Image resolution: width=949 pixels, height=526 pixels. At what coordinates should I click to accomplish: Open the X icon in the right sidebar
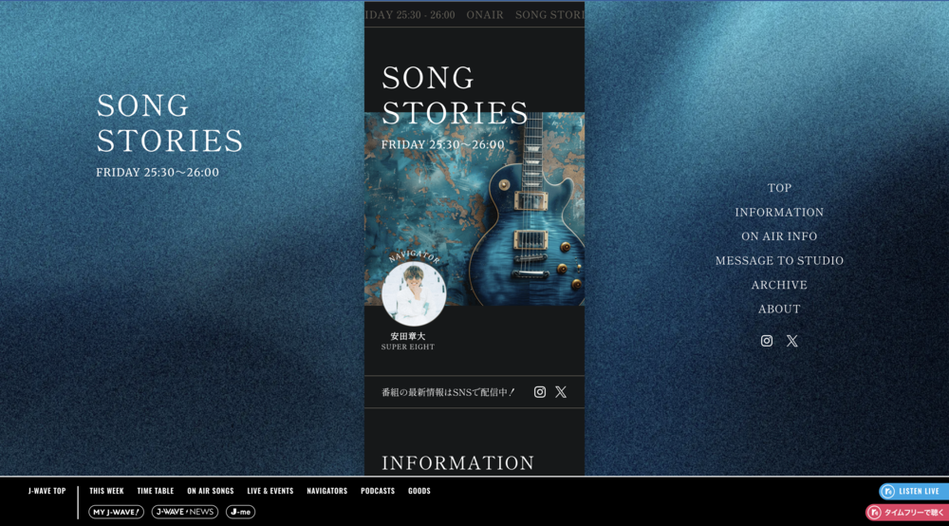[x=791, y=341]
